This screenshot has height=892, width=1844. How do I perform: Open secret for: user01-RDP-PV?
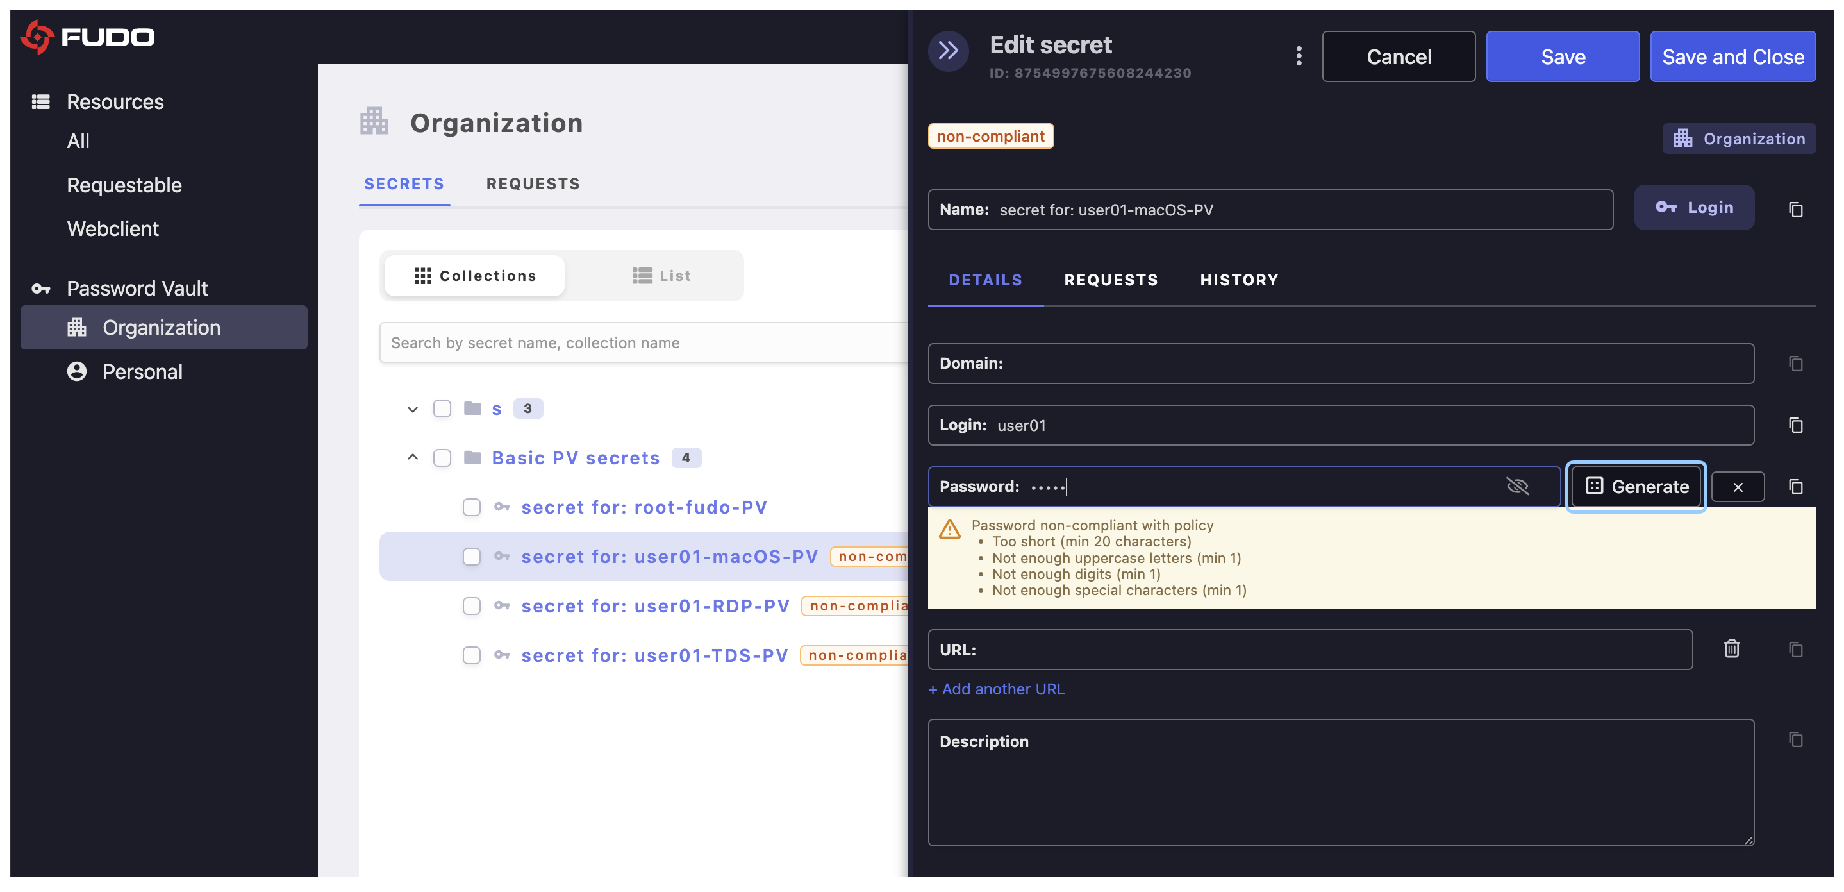coord(655,606)
